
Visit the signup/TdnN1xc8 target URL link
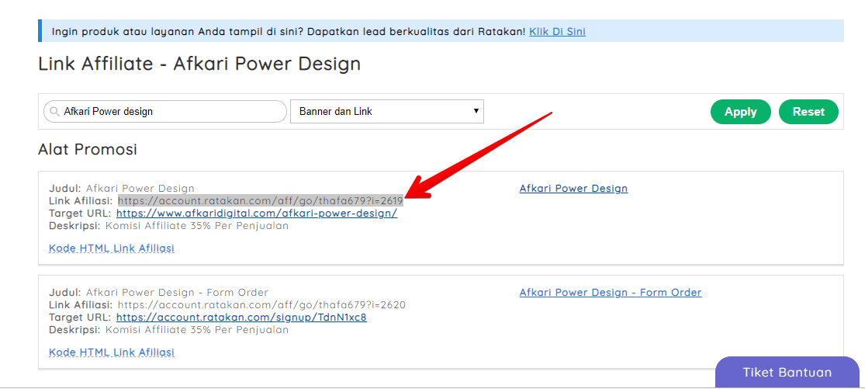tap(241, 318)
